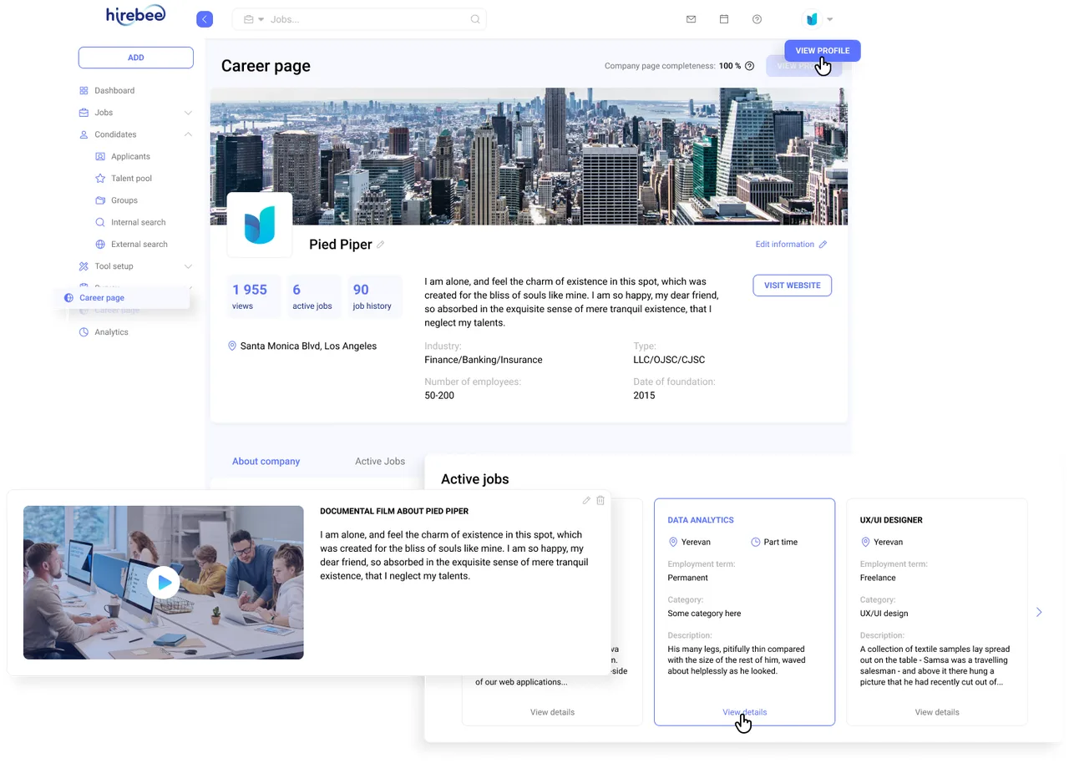The image size is (1069, 763).
Task: Click the 1 955 views stat
Action: (x=255, y=296)
